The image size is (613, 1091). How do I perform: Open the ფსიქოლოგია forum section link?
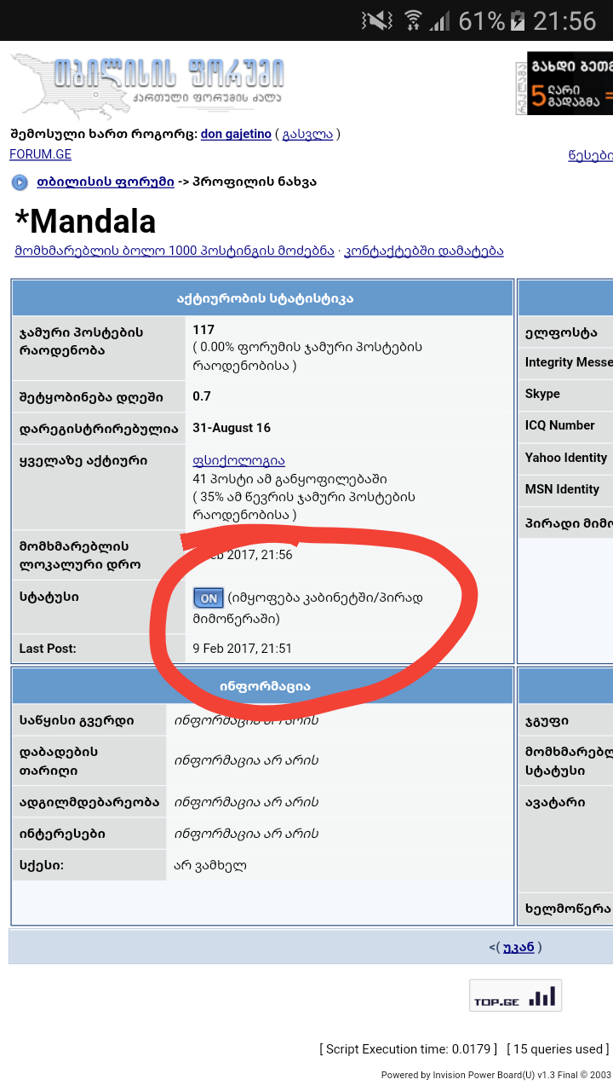point(238,460)
